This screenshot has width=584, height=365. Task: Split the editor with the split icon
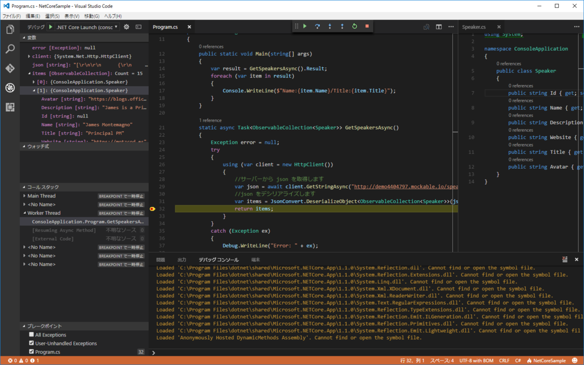point(439,27)
